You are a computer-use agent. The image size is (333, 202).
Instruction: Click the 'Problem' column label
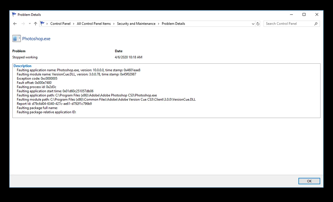click(19, 51)
